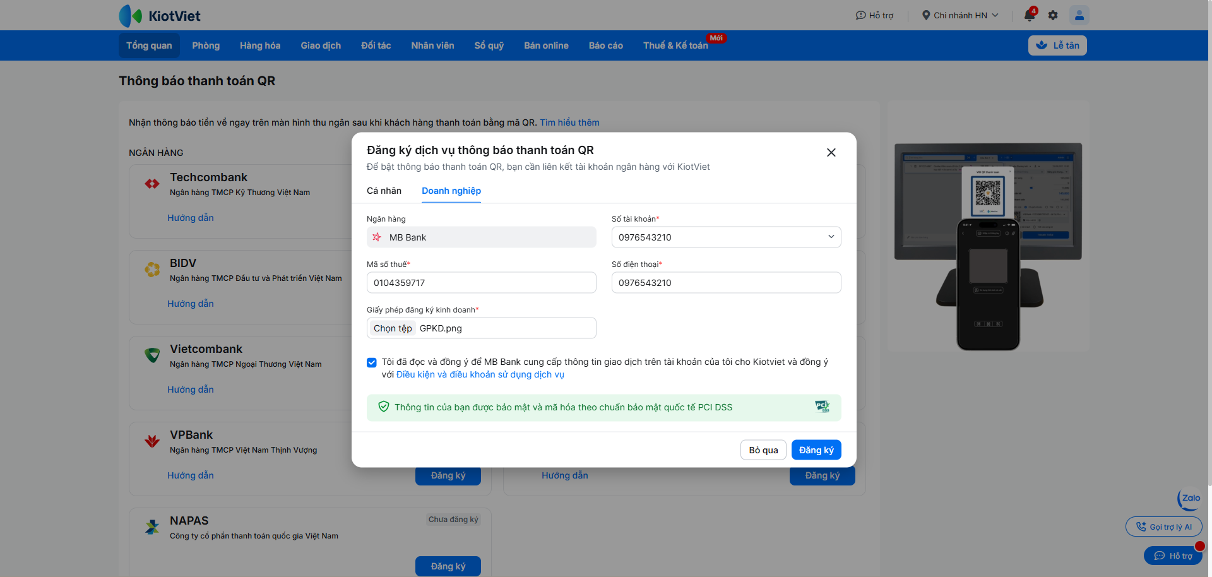Click the Bỏ qua button

[763, 450]
